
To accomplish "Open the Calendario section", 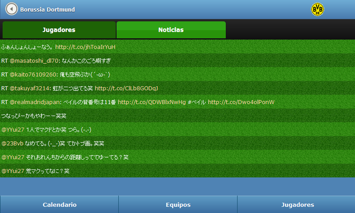I will [x=59, y=205].
